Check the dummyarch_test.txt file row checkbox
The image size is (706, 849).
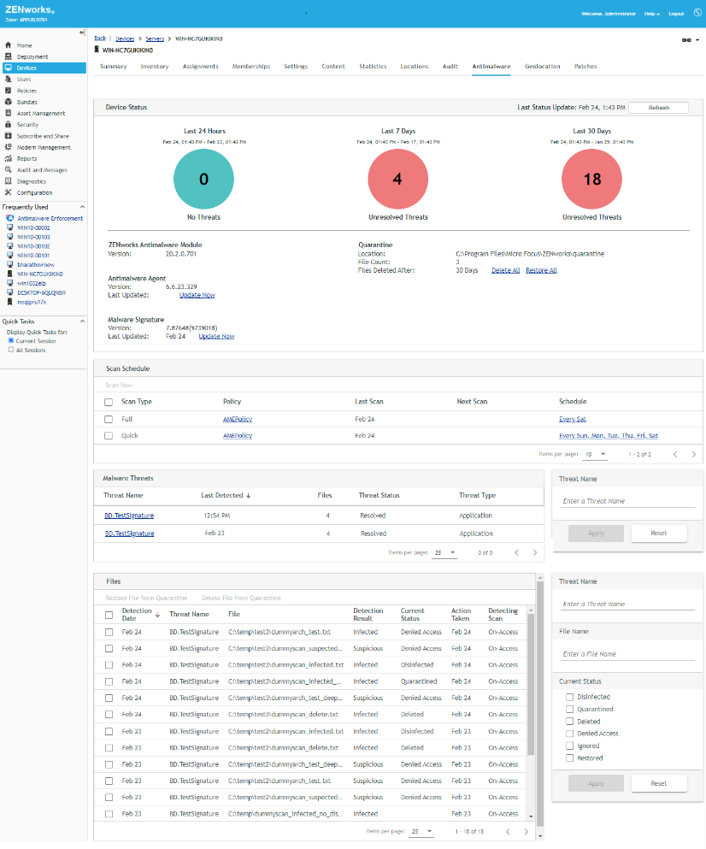point(109,632)
